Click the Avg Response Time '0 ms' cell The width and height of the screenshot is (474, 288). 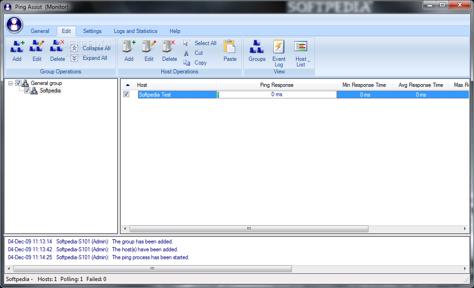421,95
